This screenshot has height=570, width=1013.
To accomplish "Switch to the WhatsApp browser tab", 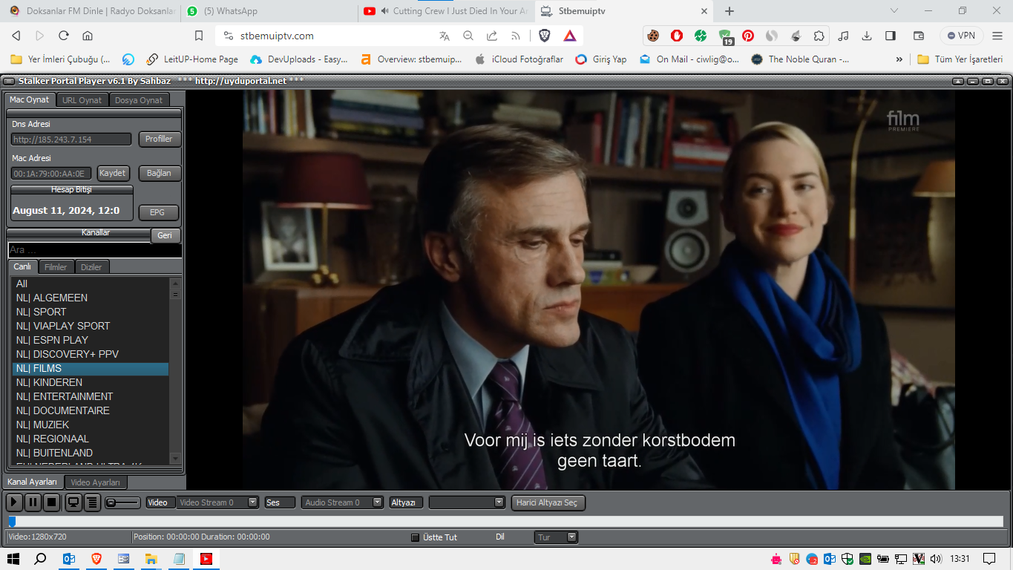I will [x=268, y=11].
